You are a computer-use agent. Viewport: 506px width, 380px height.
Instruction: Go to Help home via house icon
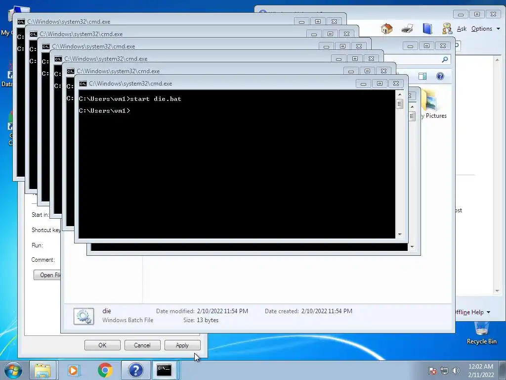386,29
